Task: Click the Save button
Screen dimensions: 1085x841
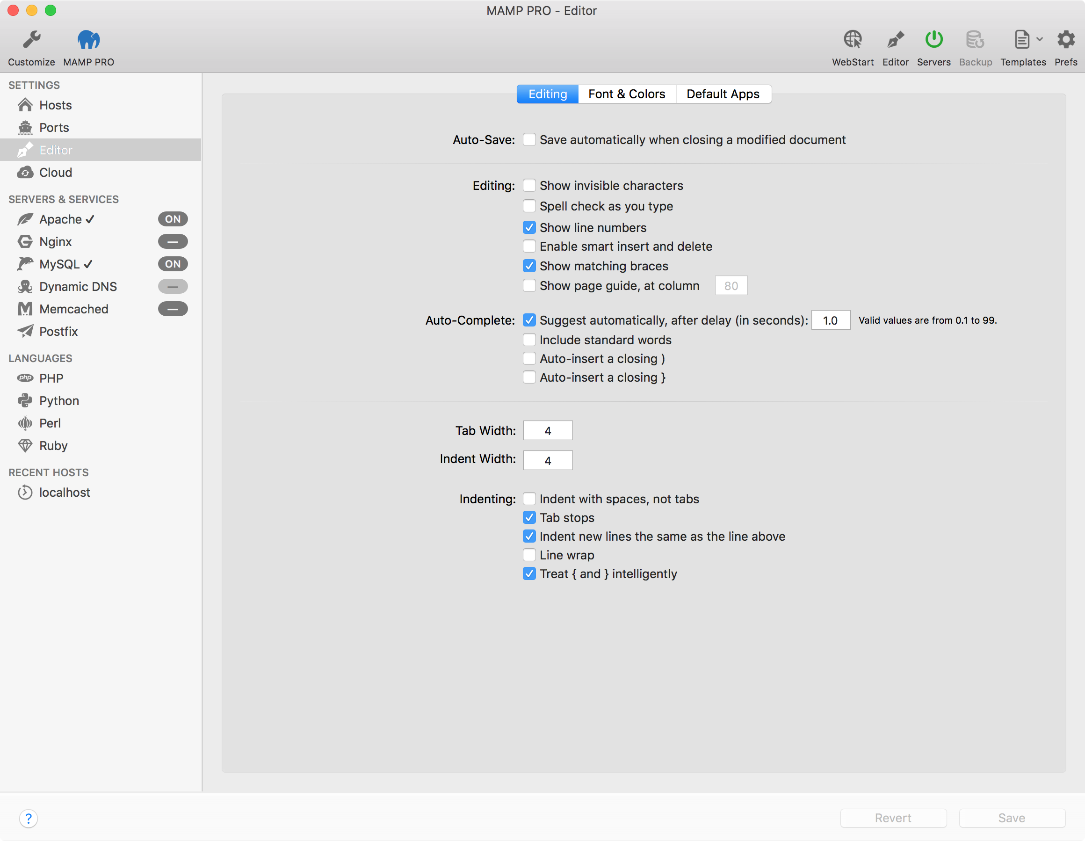Action: (1012, 818)
